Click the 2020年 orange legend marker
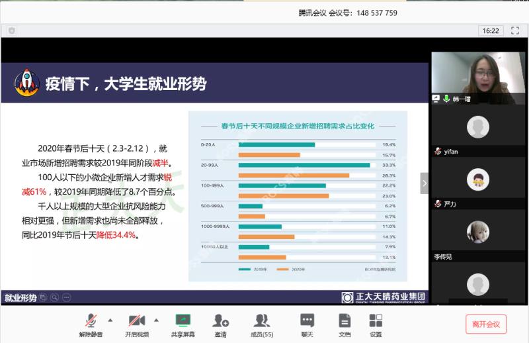The height and width of the screenshot is (343, 529). click(283, 269)
